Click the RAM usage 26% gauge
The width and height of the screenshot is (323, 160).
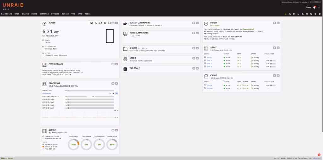tap(73, 144)
